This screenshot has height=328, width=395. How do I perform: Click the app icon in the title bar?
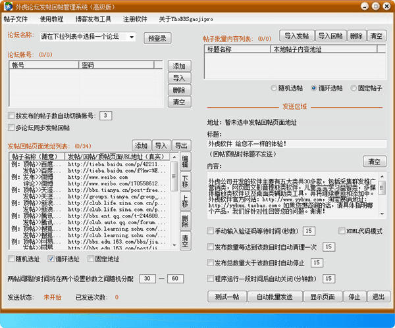point(8,6)
